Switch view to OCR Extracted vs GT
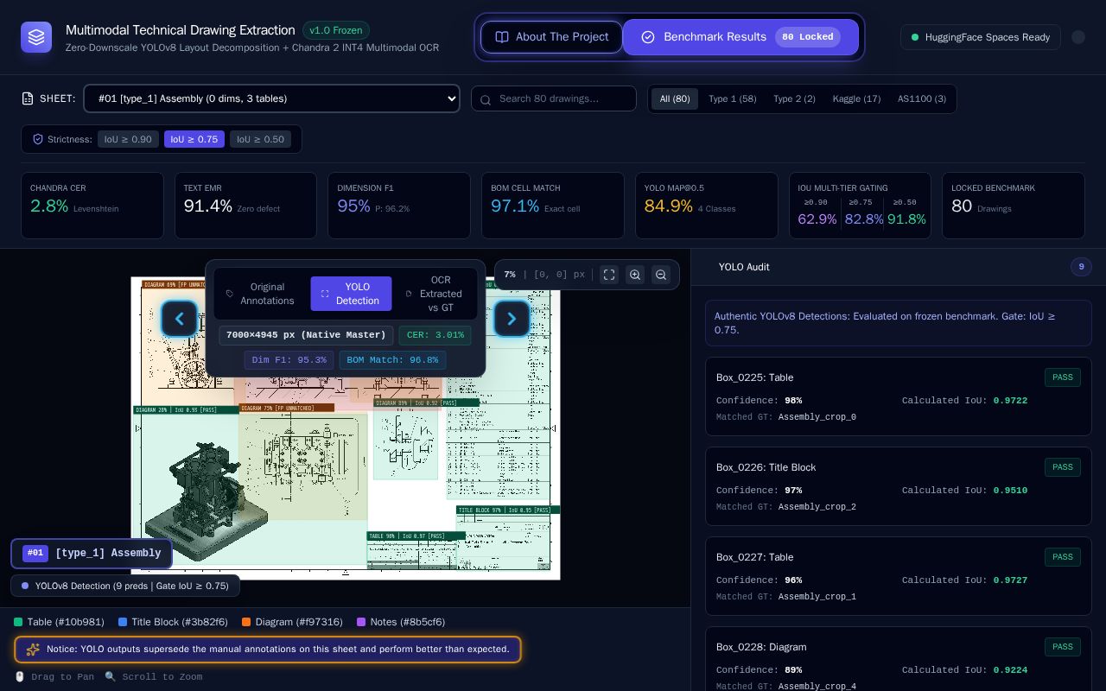 point(434,294)
